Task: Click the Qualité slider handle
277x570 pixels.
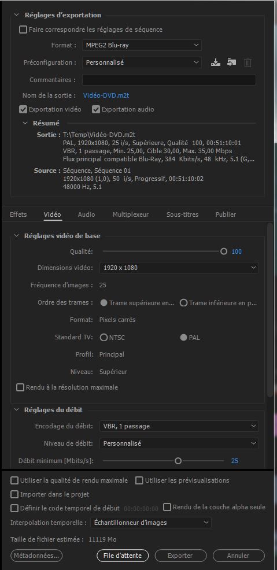Action: (224, 251)
